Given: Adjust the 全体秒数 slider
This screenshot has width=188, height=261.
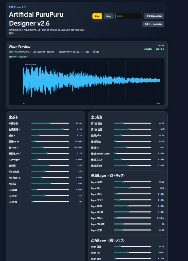Looking at the screenshot, I should 50,123.
